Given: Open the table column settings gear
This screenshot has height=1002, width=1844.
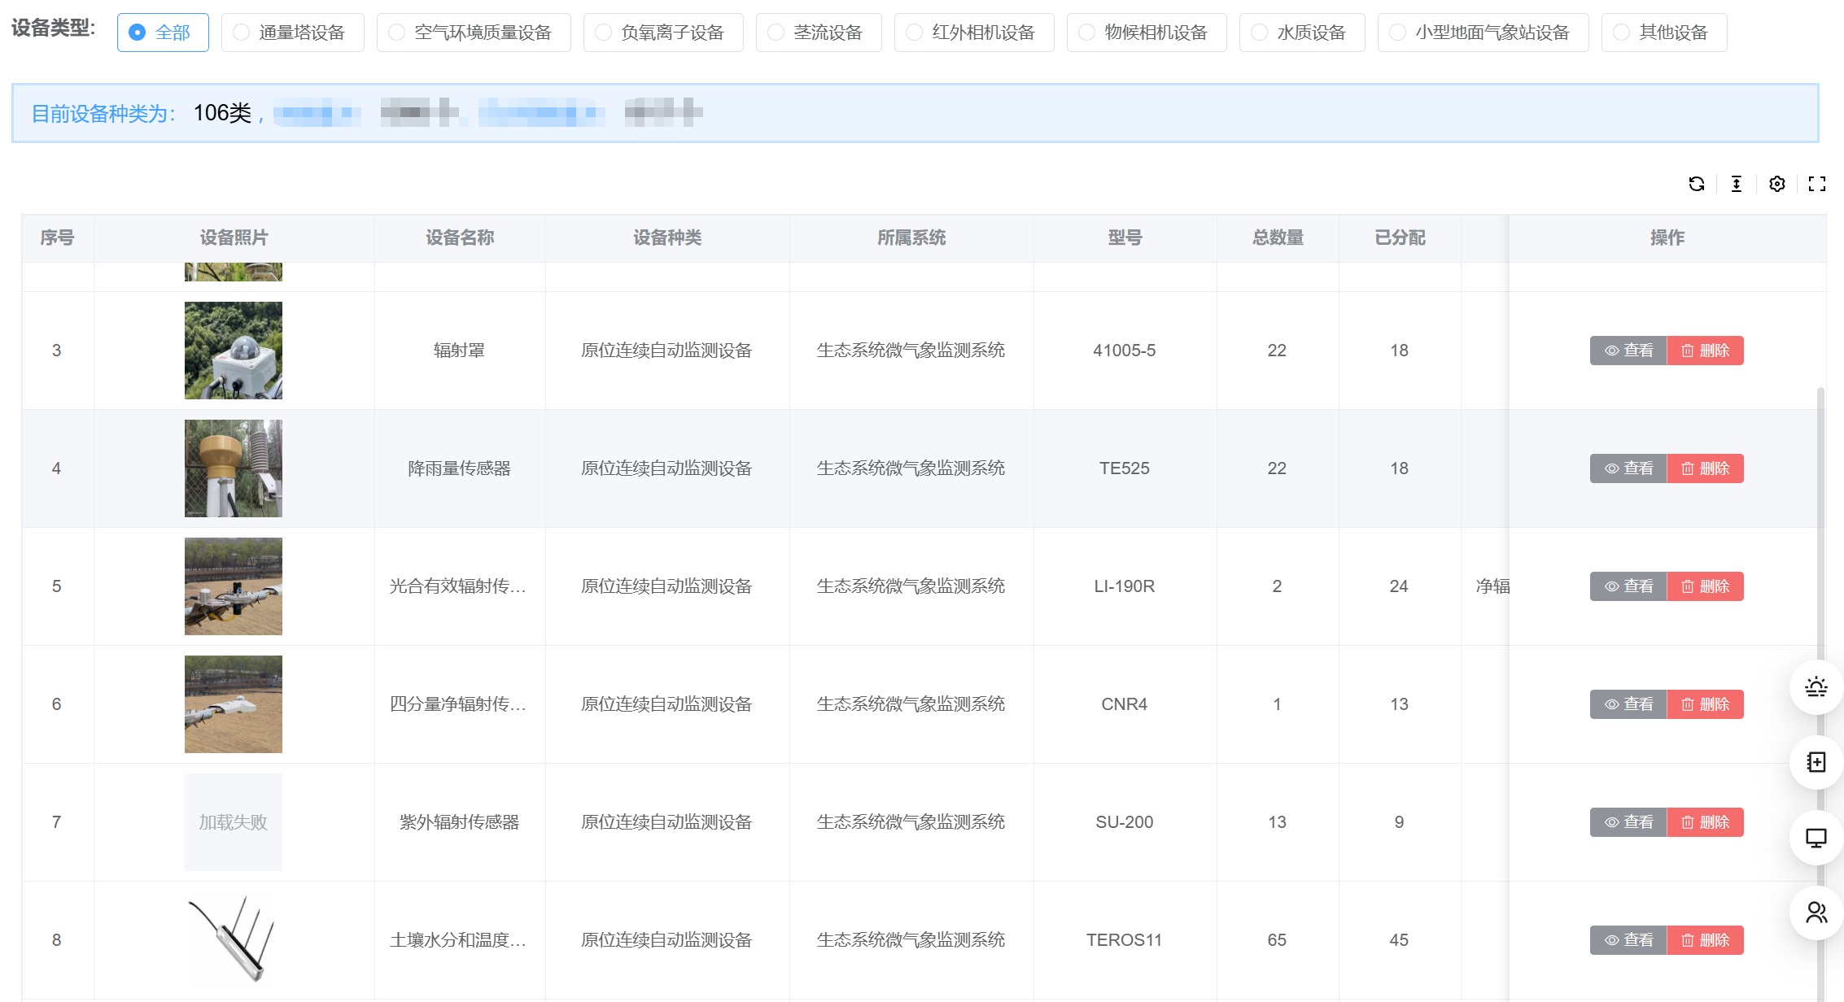Looking at the screenshot, I should 1776,184.
